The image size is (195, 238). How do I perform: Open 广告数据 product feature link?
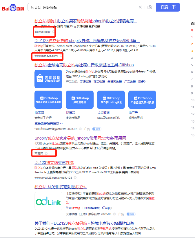click(x=130, y=82)
